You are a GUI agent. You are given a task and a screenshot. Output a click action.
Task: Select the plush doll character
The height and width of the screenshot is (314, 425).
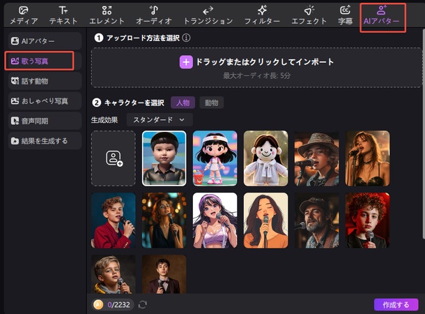click(x=266, y=158)
